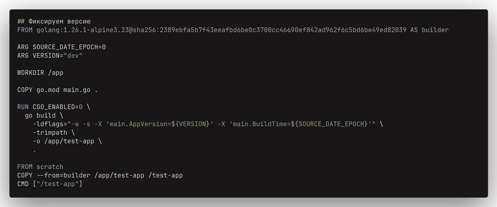Viewport: 497px width, 207px height.
Task: Click the RUN keyword
Action: click(23, 107)
